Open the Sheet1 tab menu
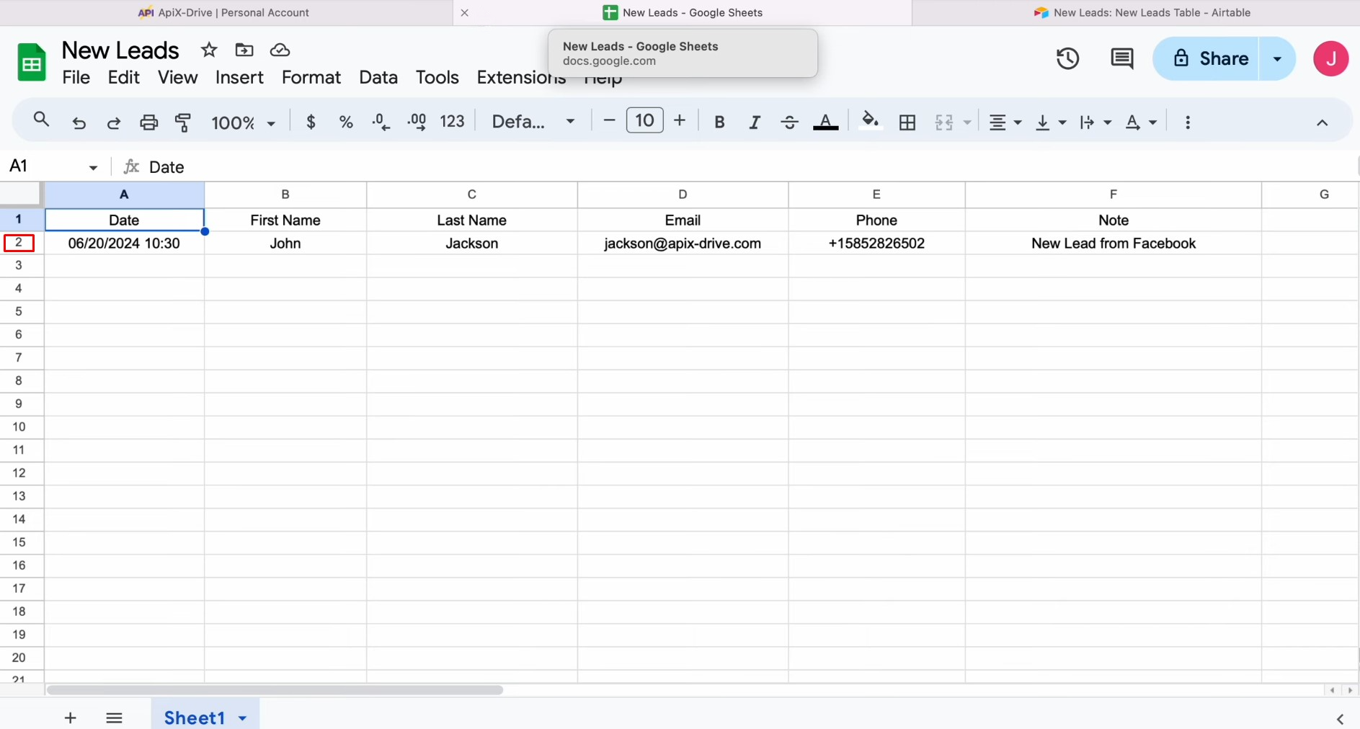Screen dimensions: 1360x729 [242, 717]
